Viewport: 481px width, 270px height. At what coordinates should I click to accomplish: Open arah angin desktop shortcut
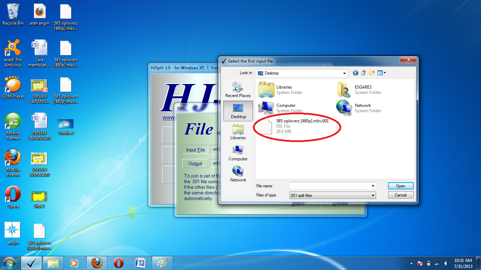point(39,15)
